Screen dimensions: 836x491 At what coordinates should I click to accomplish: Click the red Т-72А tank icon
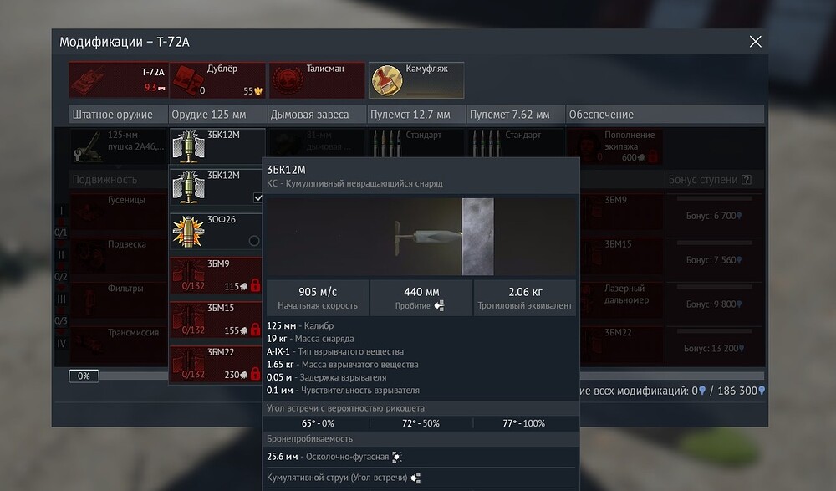[88, 82]
